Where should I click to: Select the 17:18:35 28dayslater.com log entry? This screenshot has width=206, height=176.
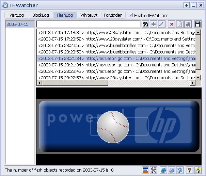click(116, 33)
